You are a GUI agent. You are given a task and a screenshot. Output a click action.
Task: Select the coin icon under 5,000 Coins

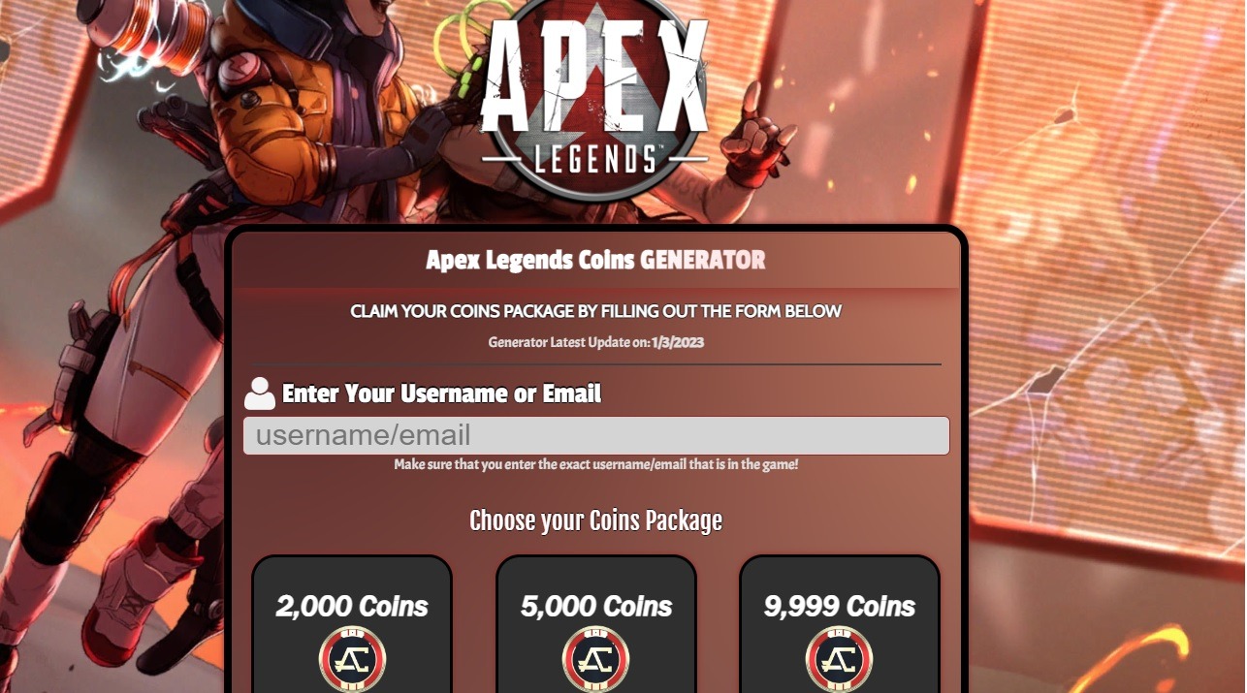click(596, 660)
